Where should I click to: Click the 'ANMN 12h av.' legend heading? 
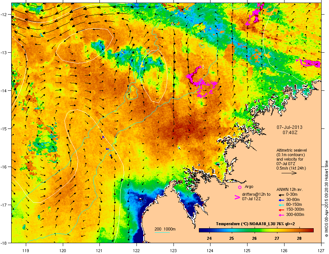pyautogui.click(x=289, y=189)
